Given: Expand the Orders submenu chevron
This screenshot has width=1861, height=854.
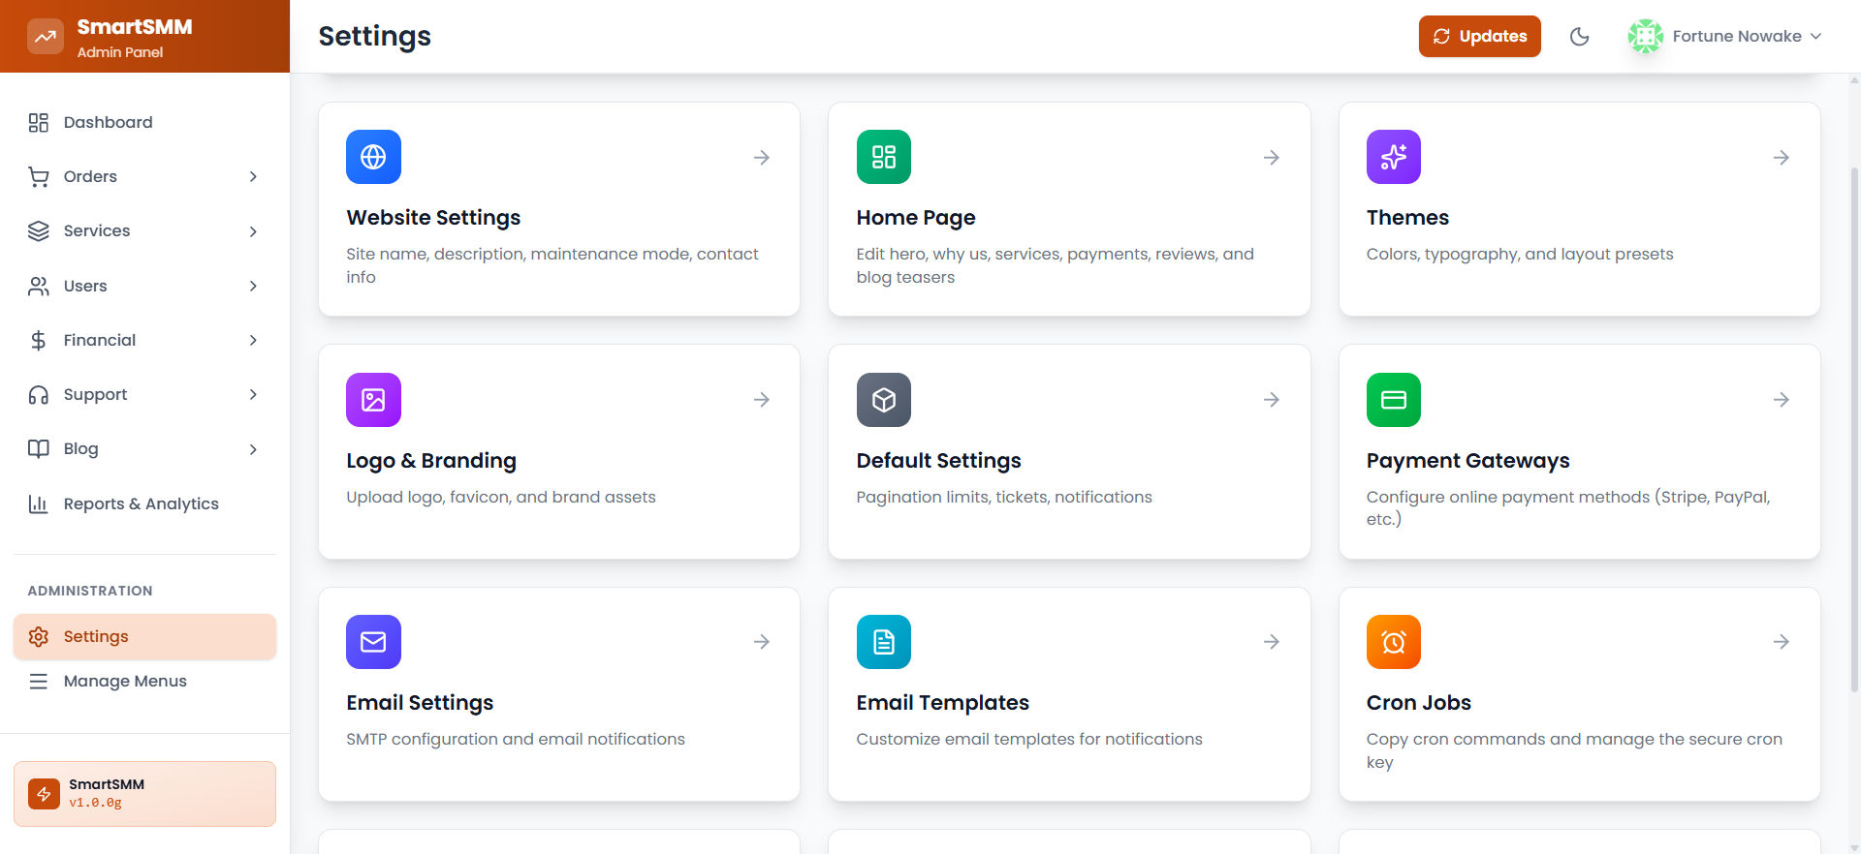Looking at the screenshot, I should point(253,176).
